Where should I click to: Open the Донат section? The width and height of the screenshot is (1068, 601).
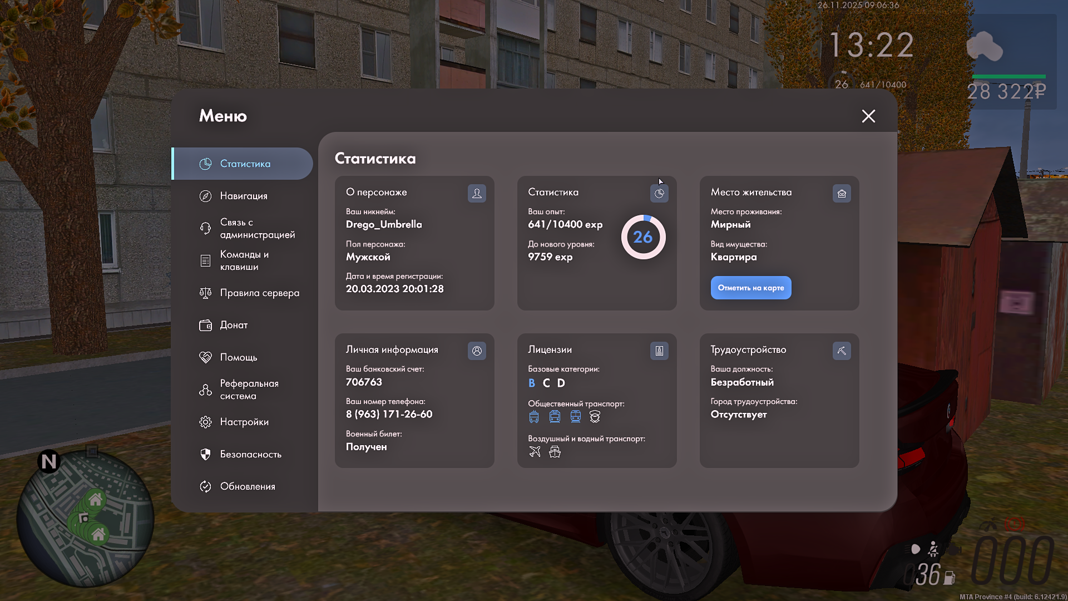click(x=233, y=325)
